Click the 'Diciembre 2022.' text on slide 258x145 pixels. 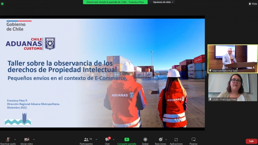(x=17, y=108)
